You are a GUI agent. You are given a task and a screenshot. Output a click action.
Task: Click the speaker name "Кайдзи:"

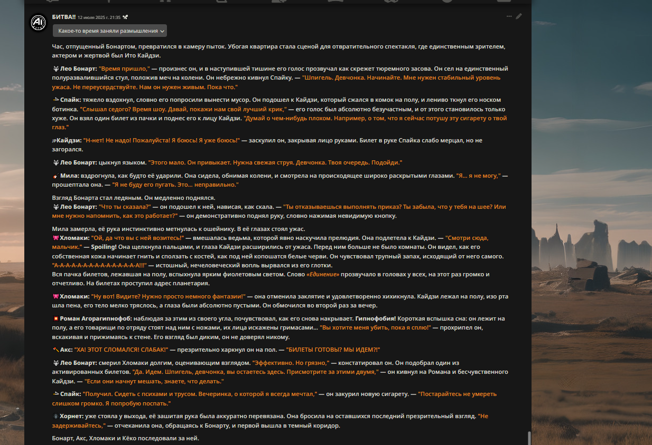[x=69, y=141]
